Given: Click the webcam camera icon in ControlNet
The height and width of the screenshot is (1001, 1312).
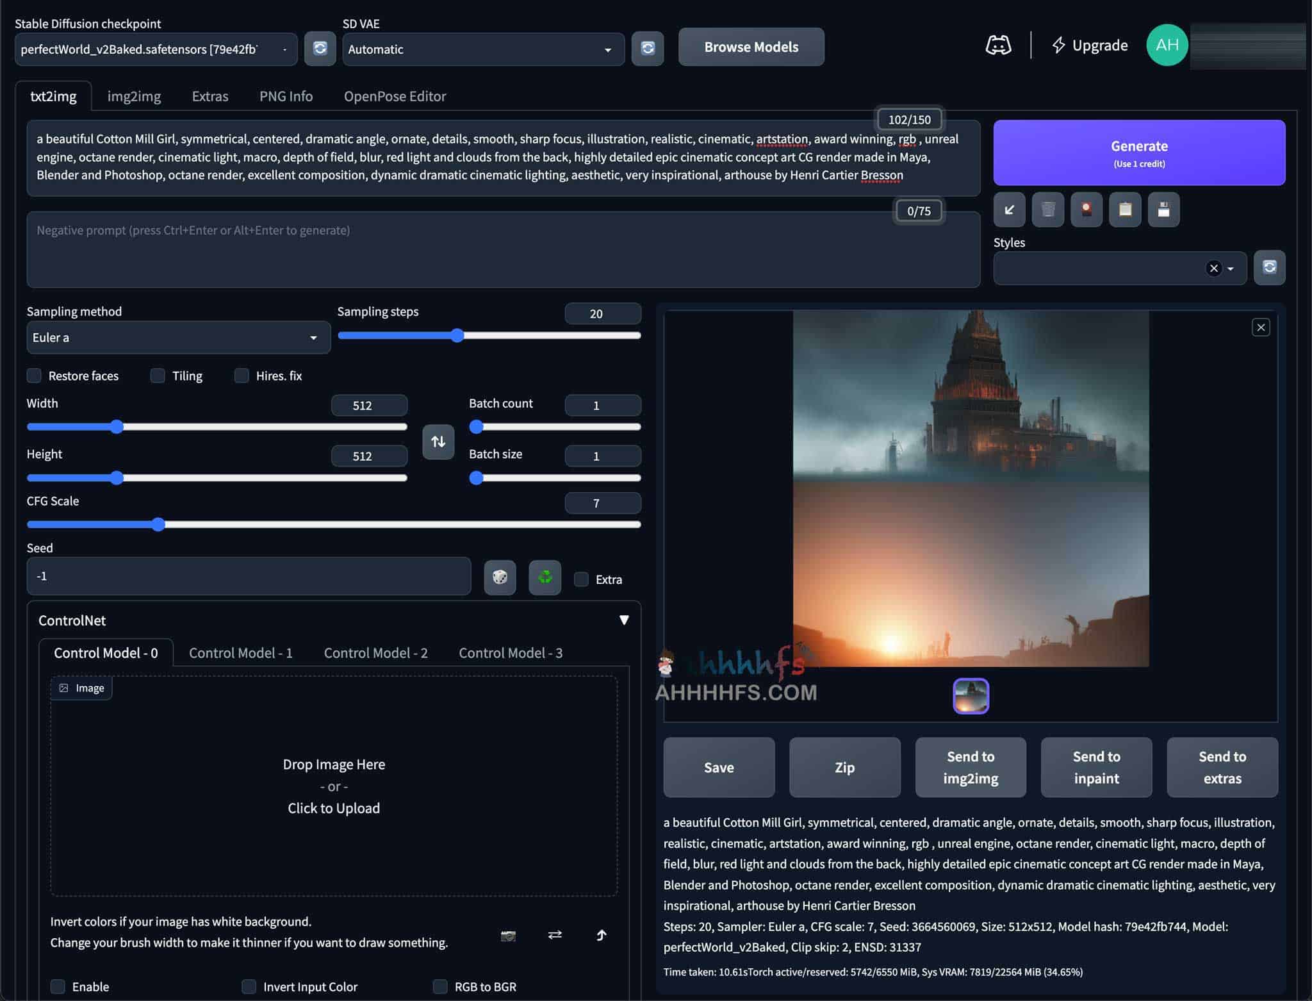Looking at the screenshot, I should click(508, 936).
